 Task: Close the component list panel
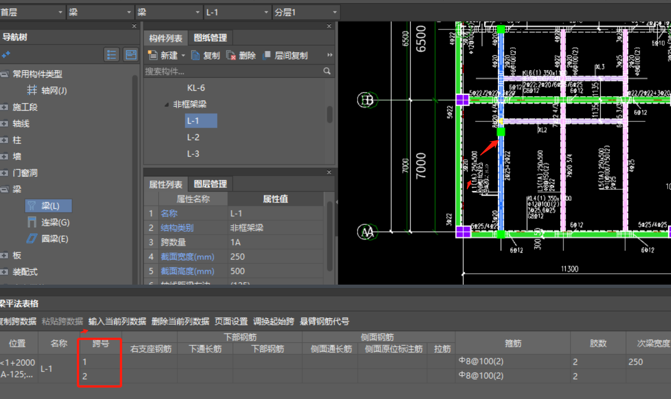click(329, 26)
